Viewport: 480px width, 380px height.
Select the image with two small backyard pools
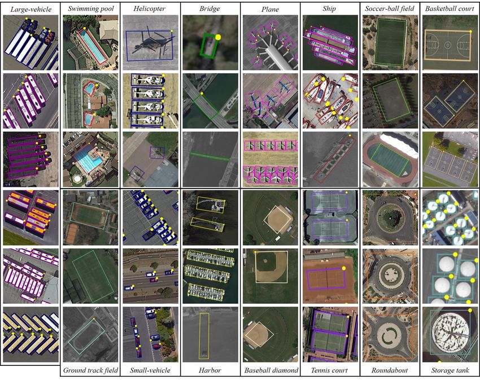coord(90,101)
